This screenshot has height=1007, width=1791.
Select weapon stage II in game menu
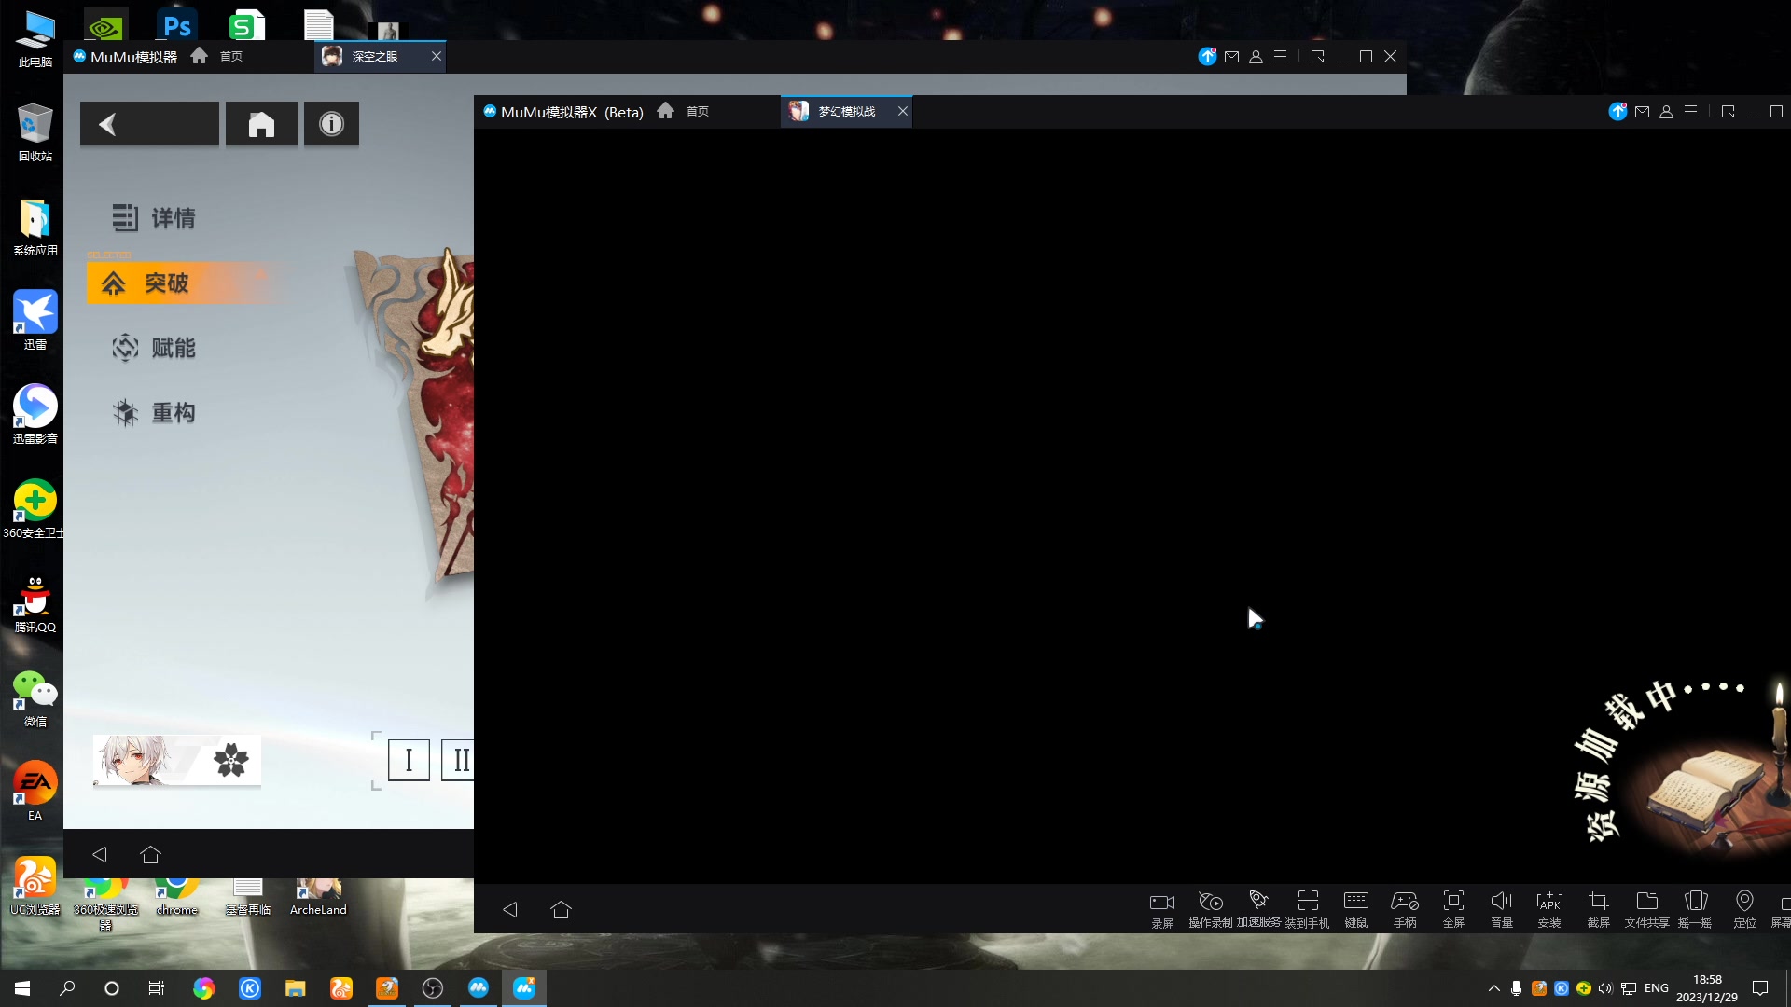pyautogui.click(x=460, y=759)
